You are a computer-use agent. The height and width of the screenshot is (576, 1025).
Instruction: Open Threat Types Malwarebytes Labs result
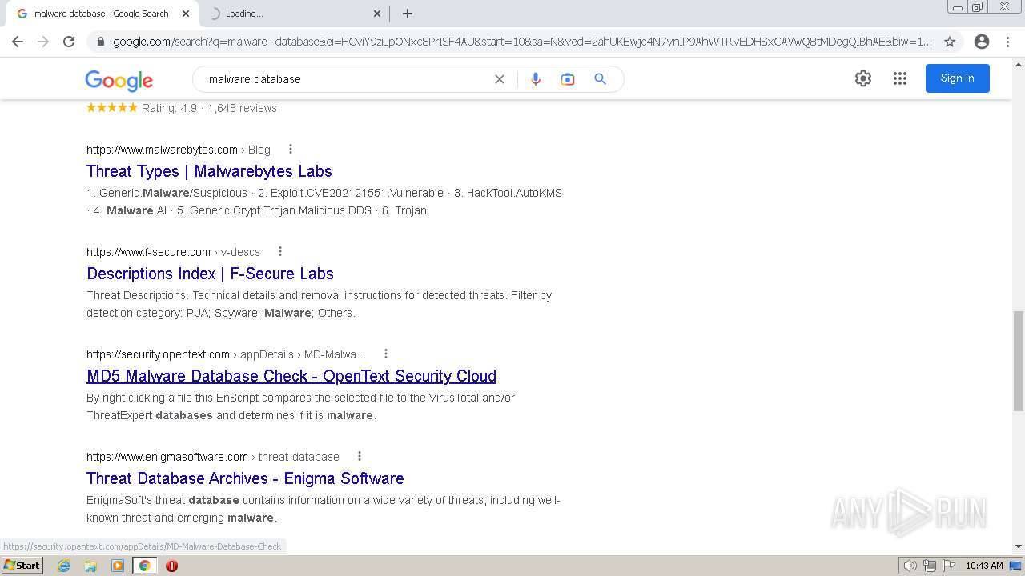[x=209, y=171]
